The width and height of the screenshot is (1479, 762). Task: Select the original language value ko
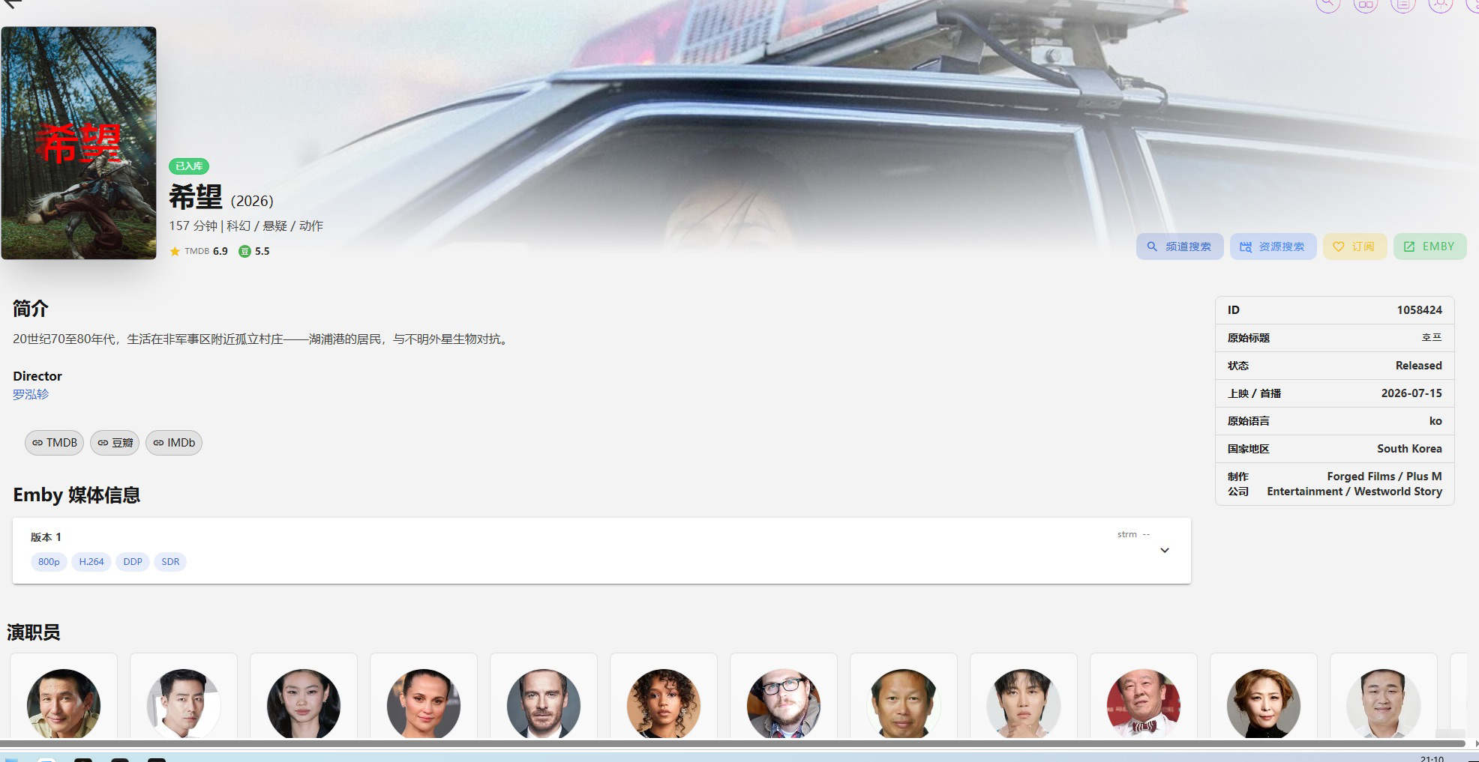[x=1435, y=421]
